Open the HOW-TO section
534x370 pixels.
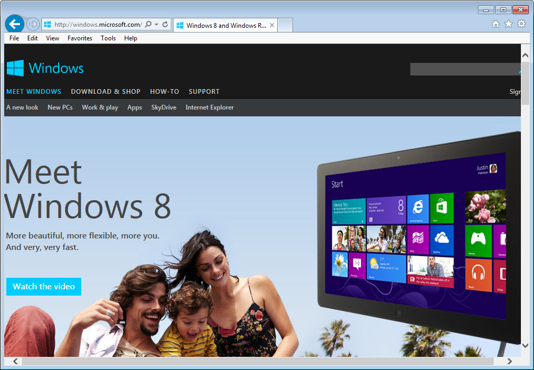[165, 92]
